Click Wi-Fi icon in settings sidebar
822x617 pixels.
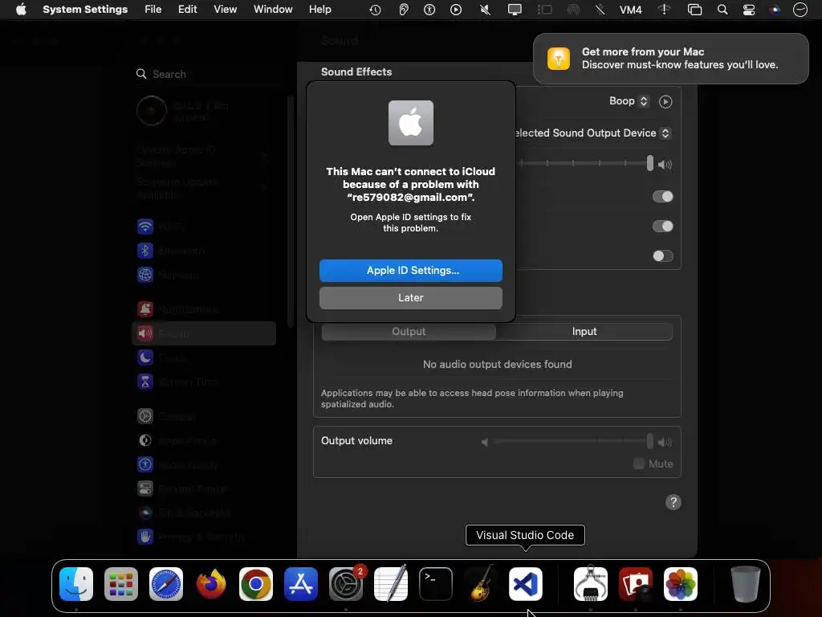coord(145,227)
